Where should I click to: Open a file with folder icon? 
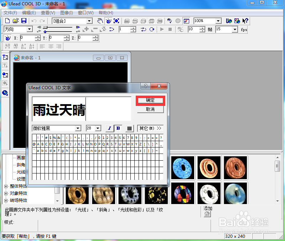coord(16,21)
